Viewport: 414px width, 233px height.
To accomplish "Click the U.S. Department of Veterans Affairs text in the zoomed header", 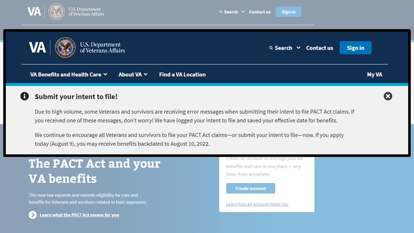I will point(102,48).
